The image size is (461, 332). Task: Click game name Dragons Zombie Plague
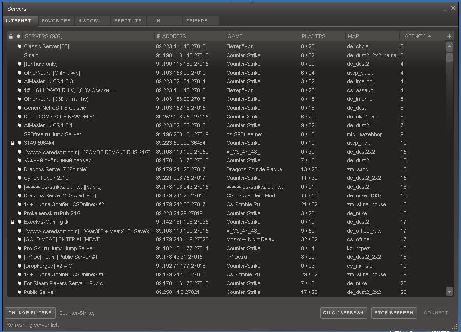[254, 169]
